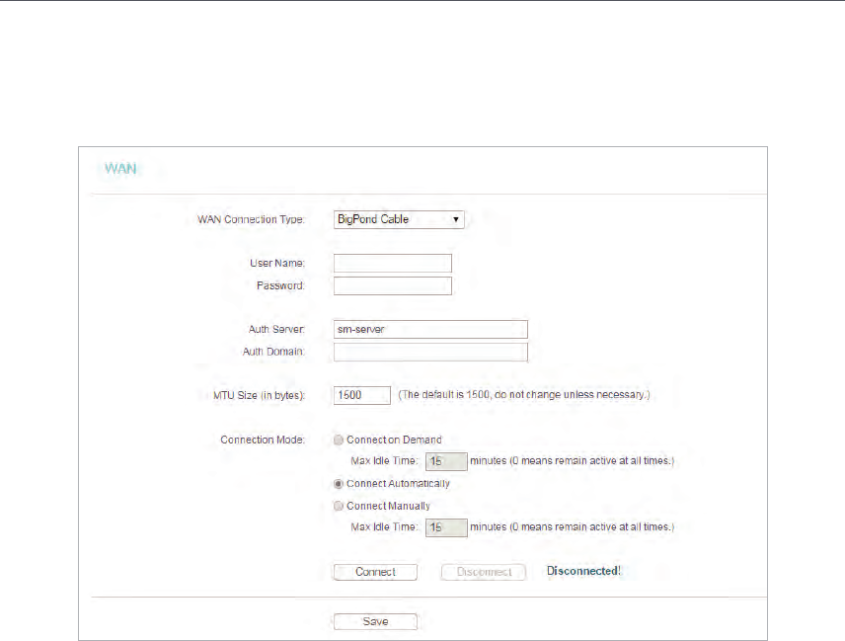This screenshot has width=845, height=641.
Task: Click the Auth Domain label
Action: 273,352
